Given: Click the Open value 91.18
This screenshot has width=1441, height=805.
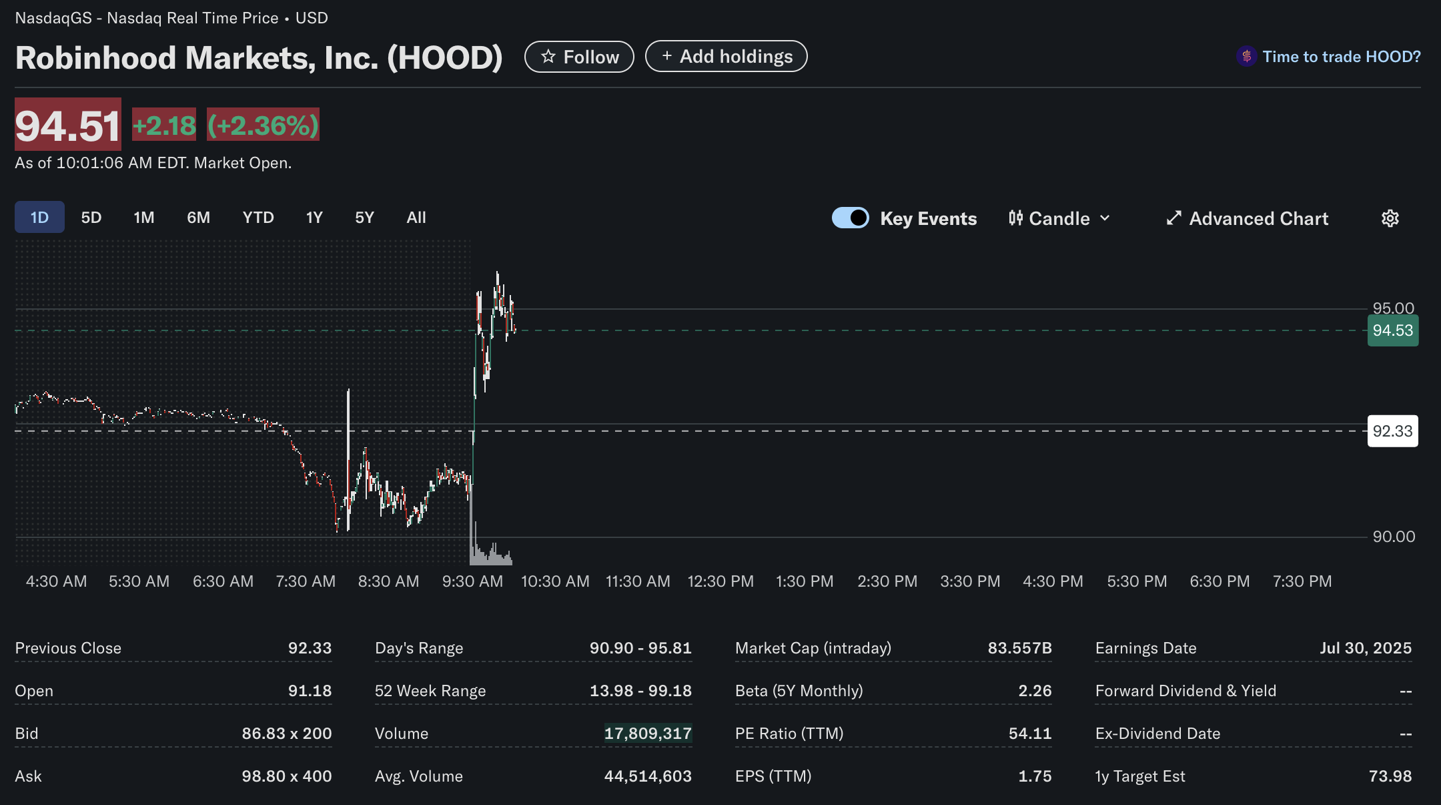Looking at the screenshot, I should click(310, 691).
